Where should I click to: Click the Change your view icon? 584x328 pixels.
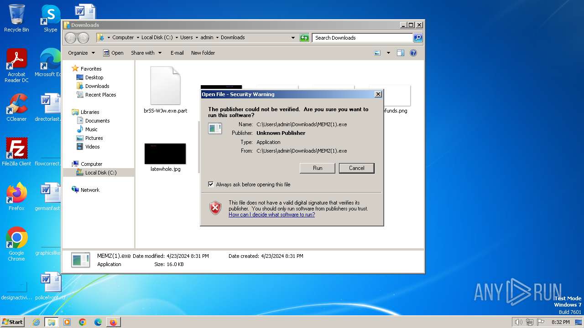pyautogui.click(x=377, y=53)
